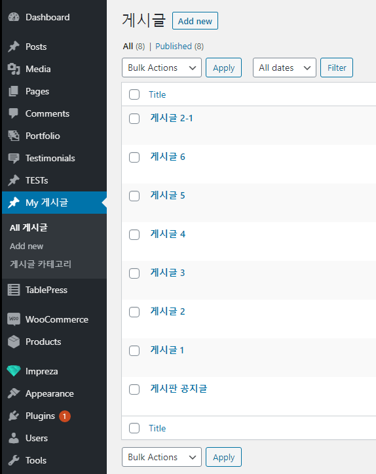Select the Comments speech bubble icon
Image resolution: width=376 pixels, height=474 pixels.
(14, 113)
